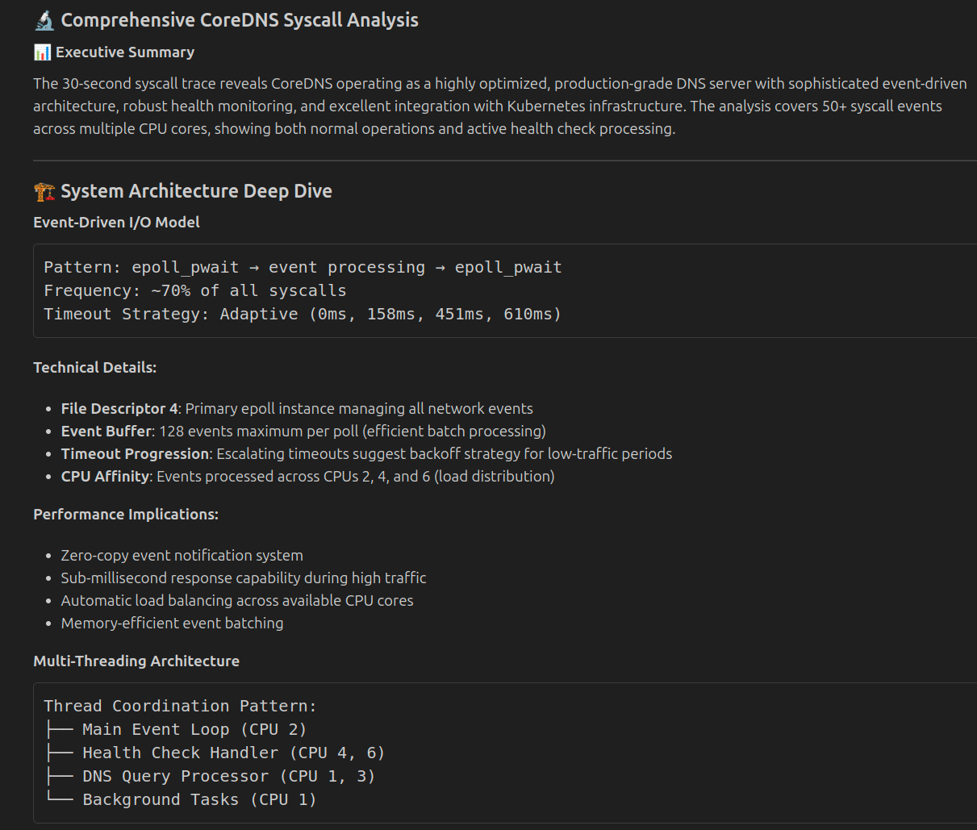The width and height of the screenshot is (977, 830).
Task: Click the bar chart icon beside Executive Summary
Action: pyautogui.click(x=40, y=52)
